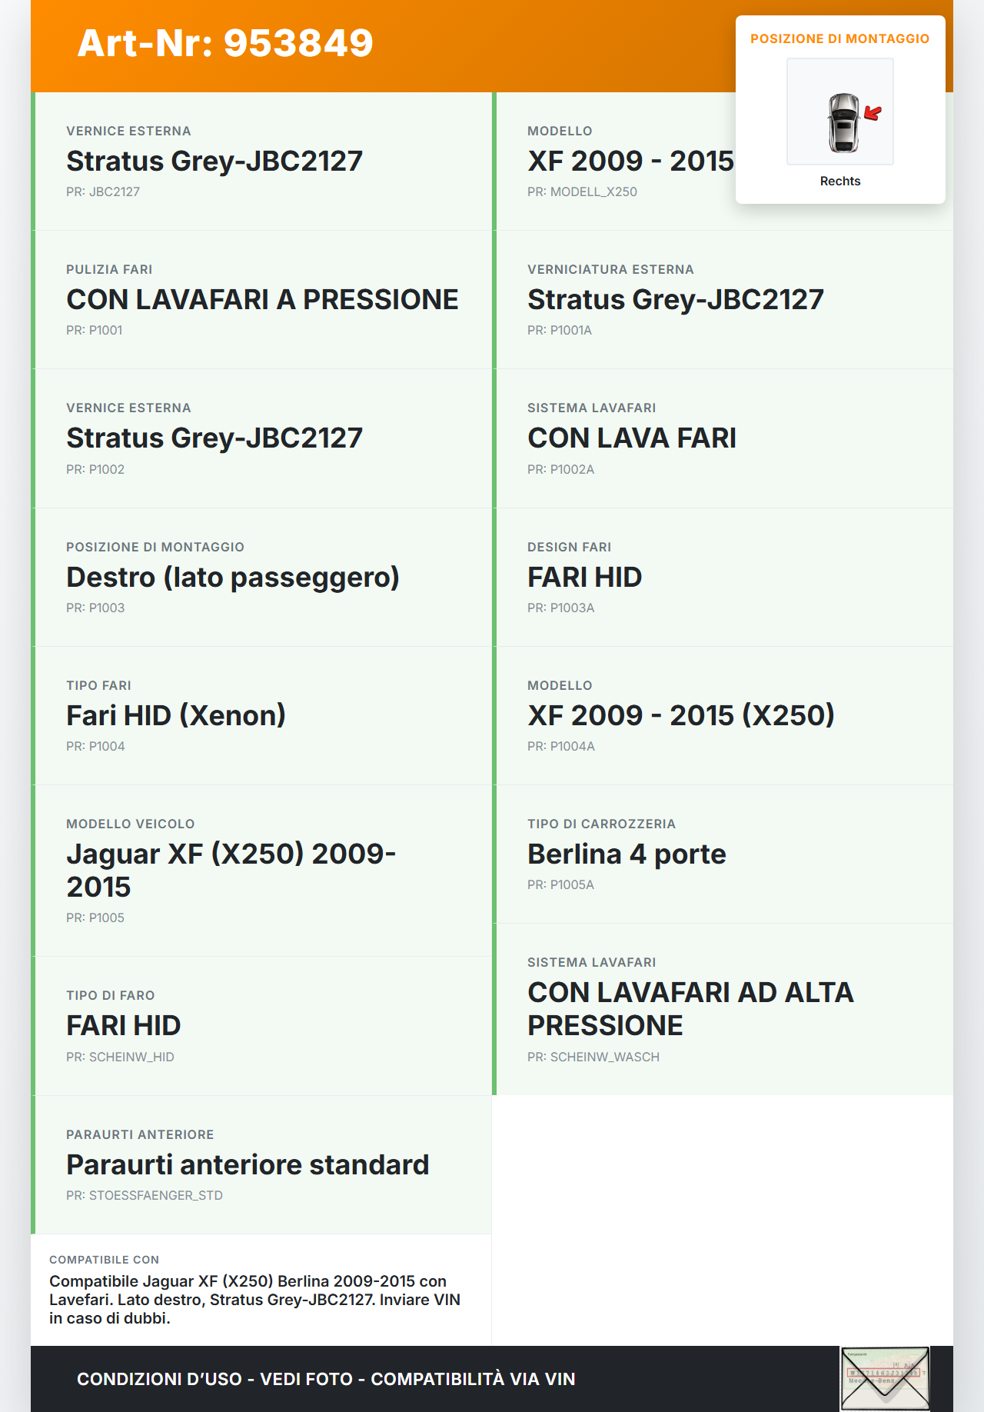Viewport: 984px width, 1412px height.
Task: Click the "Destro (lato passeggero)" value
Action: click(x=232, y=577)
